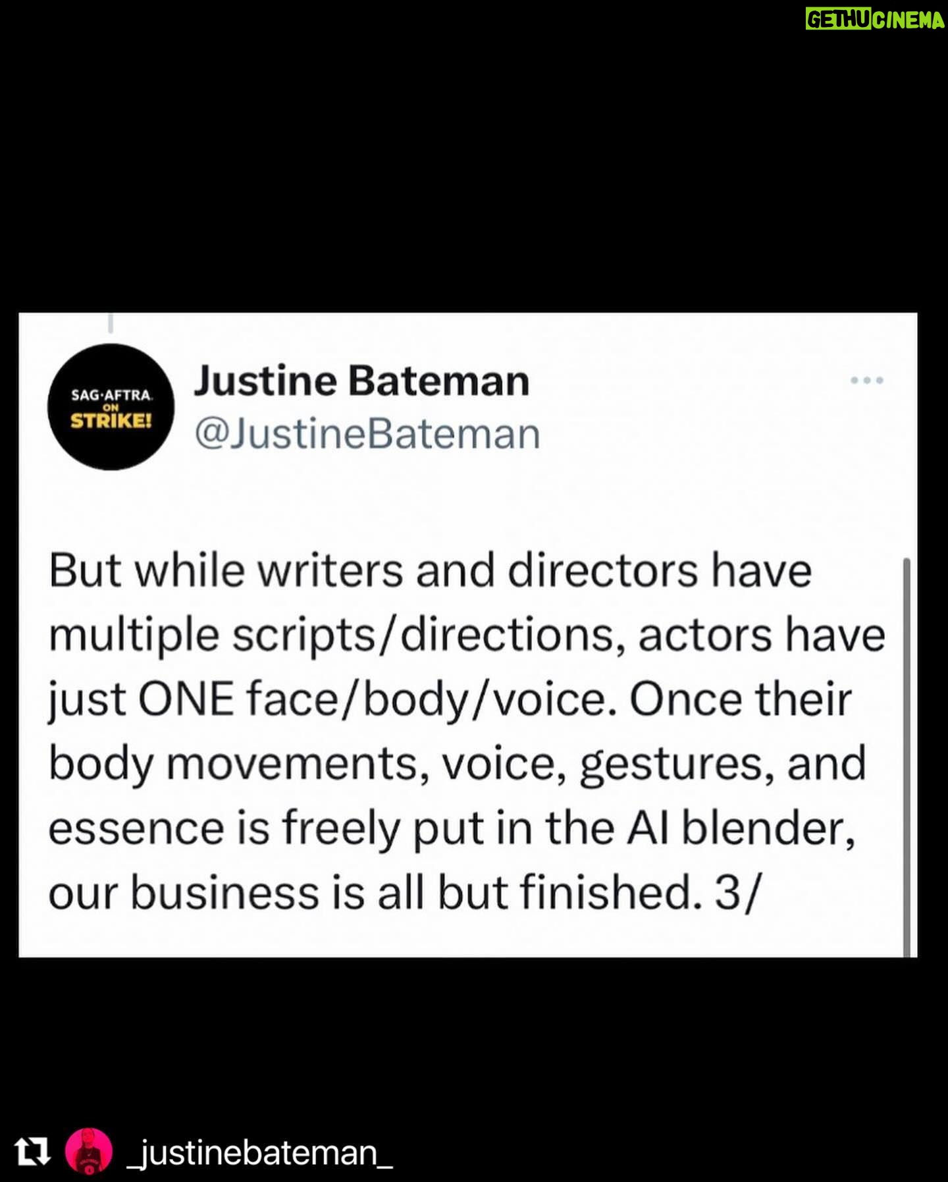Viewport: 948px width, 1182px height.
Task: Open the Justine Bateman display name
Action: tap(361, 381)
